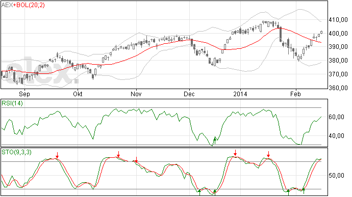
Task: Click the late-December red STO sell arrow
Action: point(235,153)
